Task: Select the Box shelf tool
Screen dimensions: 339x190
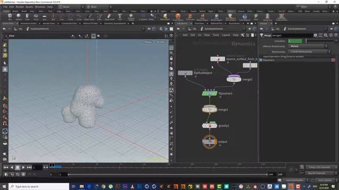Action: click(10, 16)
